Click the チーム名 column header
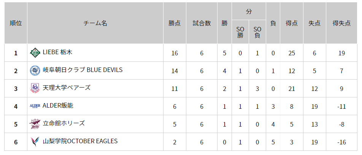The height and width of the screenshot is (155, 362). pyautogui.click(x=95, y=23)
